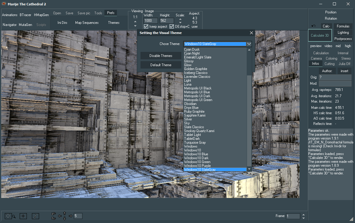This screenshot has width=355, height=223.
Task: Choose the measure line tool icon
Action: pyautogui.click(x=35, y=216)
